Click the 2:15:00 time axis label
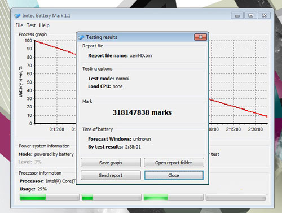The height and width of the screenshot is (213, 282). tap(233, 129)
